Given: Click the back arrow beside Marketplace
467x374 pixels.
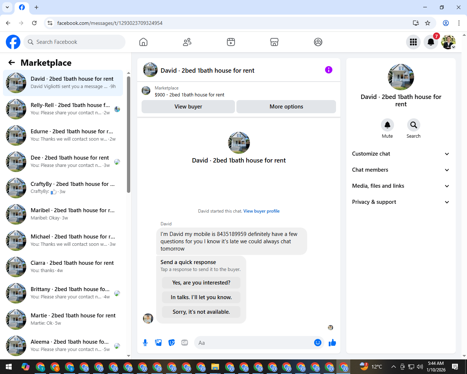Looking at the screenshot, I should (12, 62).
